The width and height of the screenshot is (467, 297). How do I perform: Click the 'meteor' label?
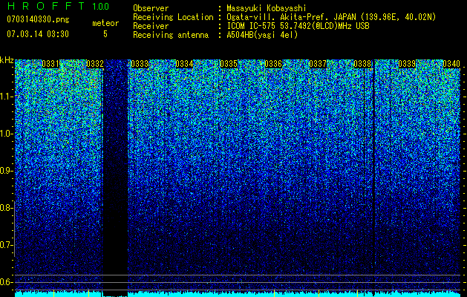[x=105, y=23]
